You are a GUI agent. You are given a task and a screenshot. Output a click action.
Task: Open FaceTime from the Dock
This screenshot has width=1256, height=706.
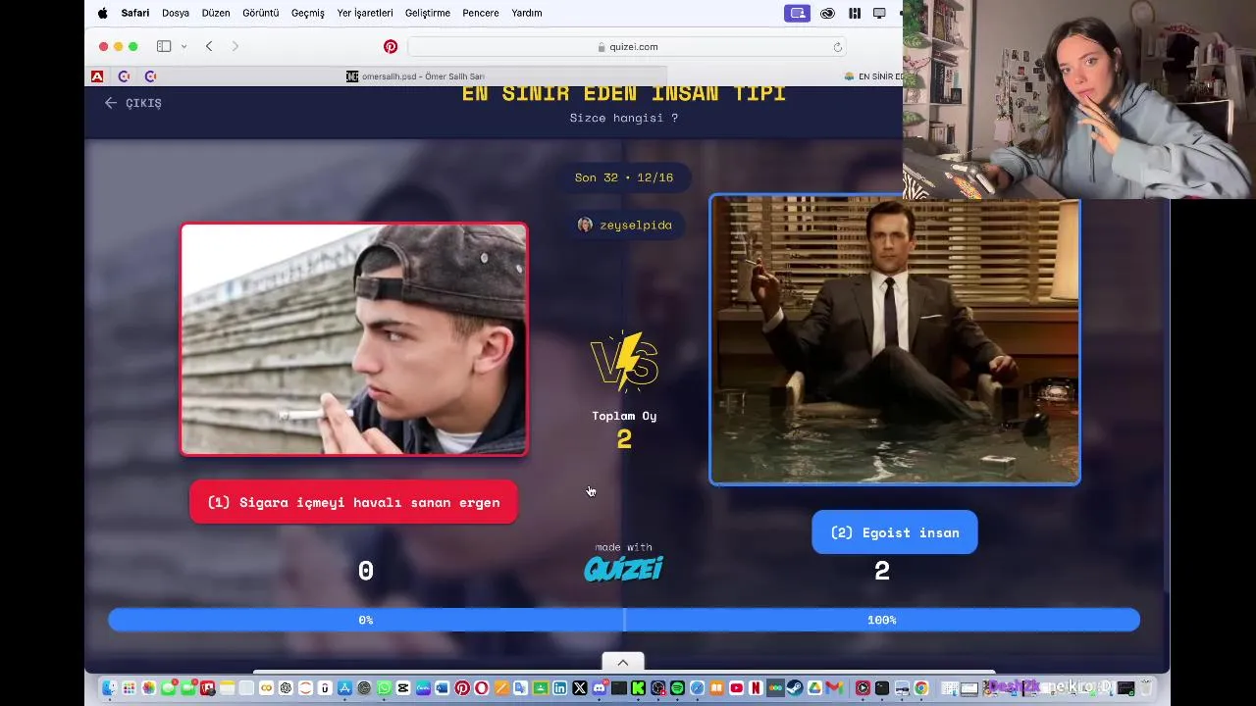[x=188, y=688]
